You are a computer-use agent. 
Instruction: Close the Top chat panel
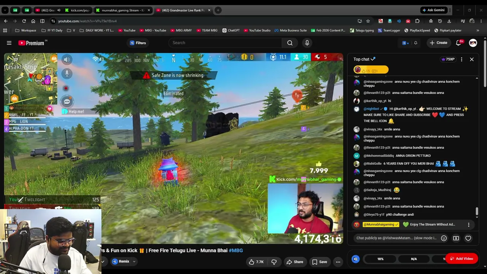[472, 59]
